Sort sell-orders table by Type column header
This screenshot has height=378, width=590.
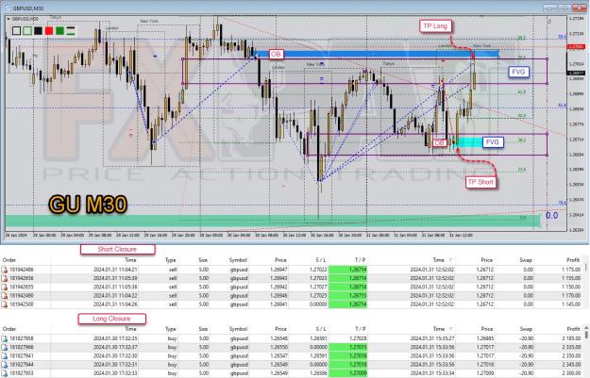(x=171, y=259)
